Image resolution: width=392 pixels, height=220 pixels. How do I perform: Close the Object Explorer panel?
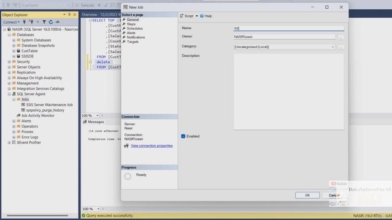75,15
